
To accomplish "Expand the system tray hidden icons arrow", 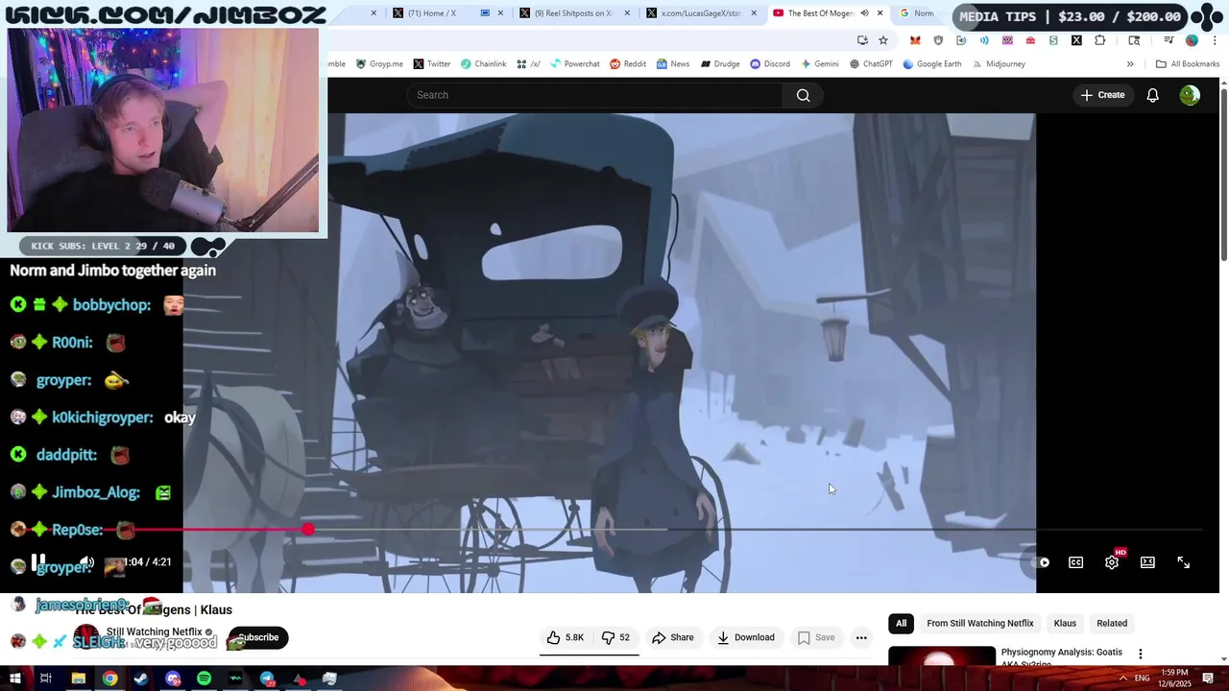I will click(x=1122, y=679).
